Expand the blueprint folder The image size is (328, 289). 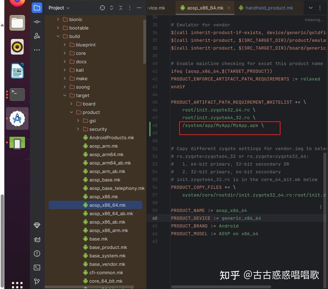(65, 45)
